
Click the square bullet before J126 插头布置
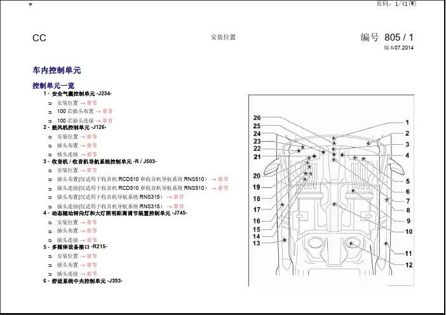point(50,145)
